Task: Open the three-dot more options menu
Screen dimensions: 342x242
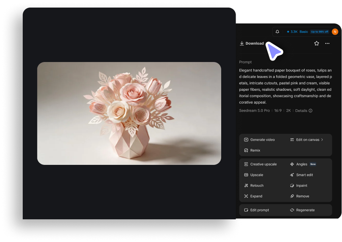Action: point(327,43)
